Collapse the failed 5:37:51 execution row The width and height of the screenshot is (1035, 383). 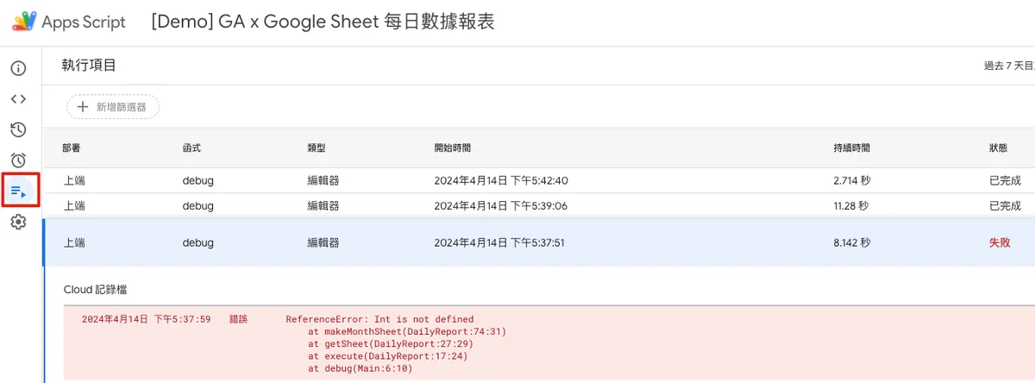pos(500,242)
